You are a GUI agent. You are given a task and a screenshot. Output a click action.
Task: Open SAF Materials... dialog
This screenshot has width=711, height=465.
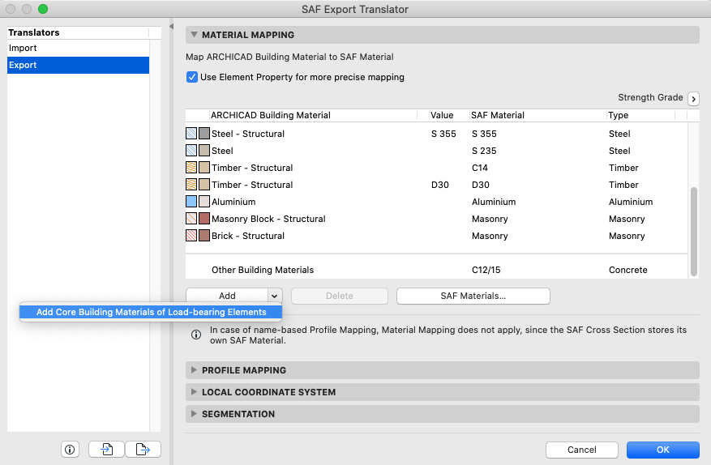pos(473,296)
